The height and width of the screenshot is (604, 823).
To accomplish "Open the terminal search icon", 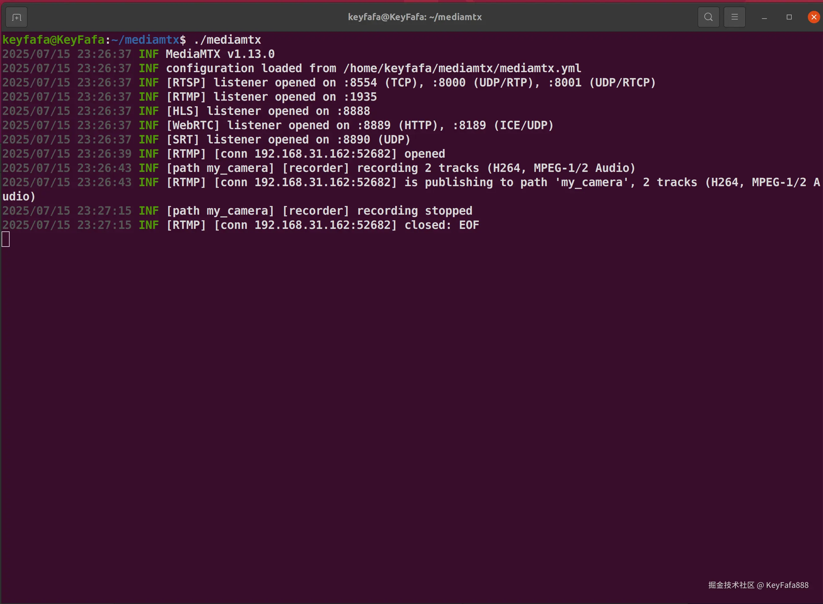I will tap(708, 17).
